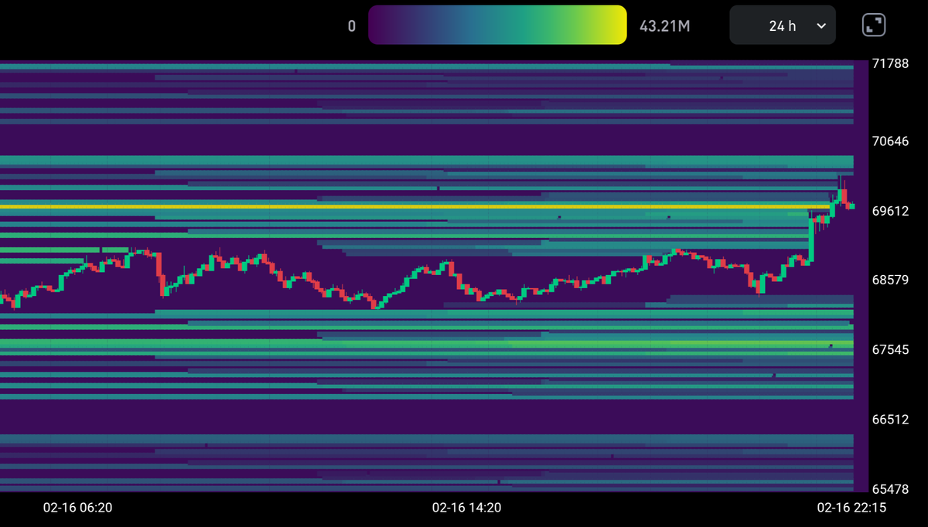928x527 pixels.
Task: Click the 68579 price axis label
Action: click(x=890, y=280)
